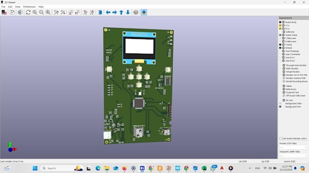Open the Viewports (Shift+Tab) dropdown
This screenshot has height=173, width=309.
293,155
